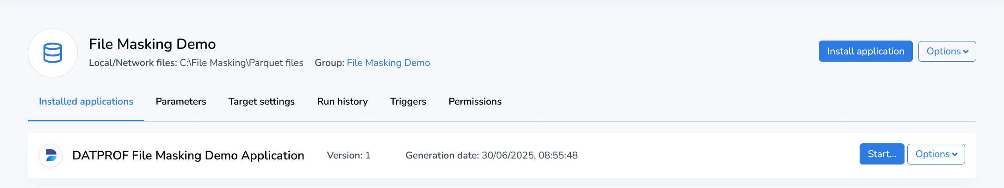Expand the Options dropdown beside the Start button
The image size is (1004, 188).
pyautogui.click(x=936, y=154)
